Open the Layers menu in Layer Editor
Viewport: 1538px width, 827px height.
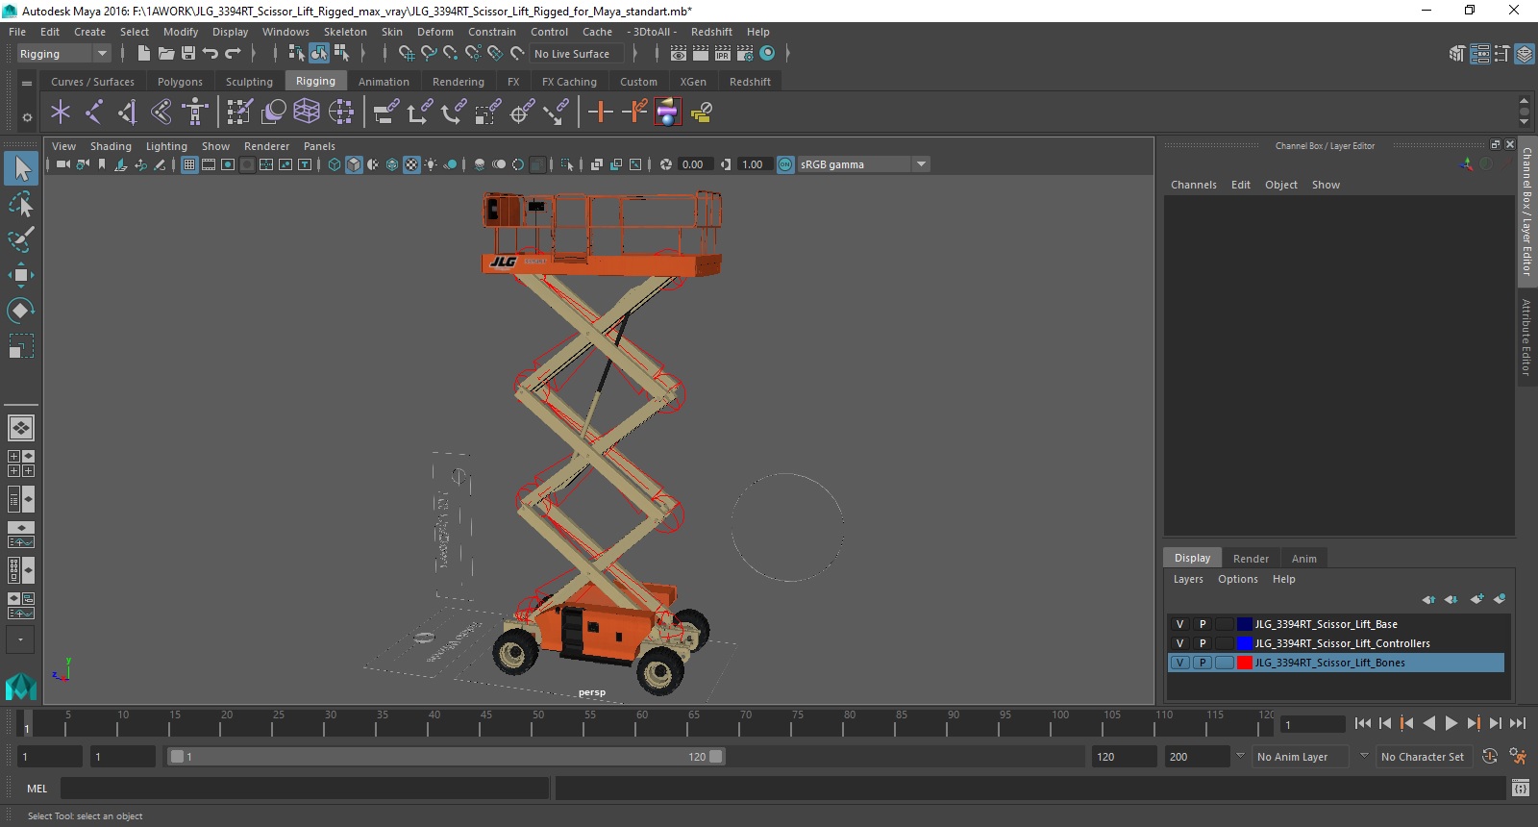point(1188,579)
